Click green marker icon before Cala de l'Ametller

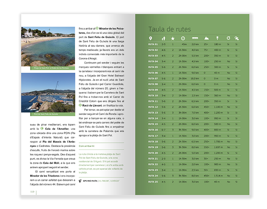(42, 129)
